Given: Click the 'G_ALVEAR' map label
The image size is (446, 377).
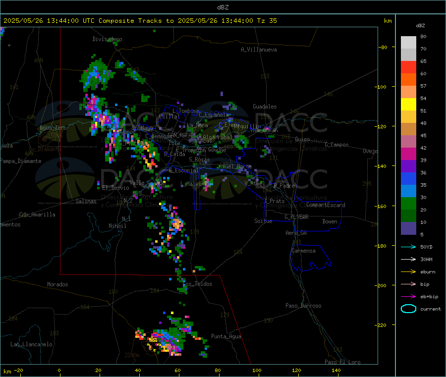Looking at the screenshot, I should (x=296, y=217).
